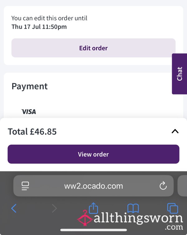Tap the Total £46.85 label

click(32, 132)
